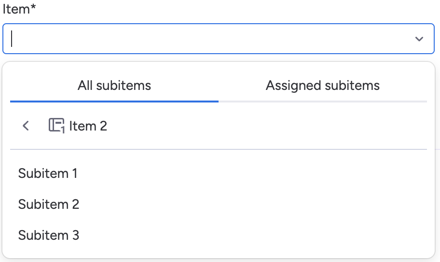
Task: Click the blue underline below All subitems
Action: (x=114, y=102)
